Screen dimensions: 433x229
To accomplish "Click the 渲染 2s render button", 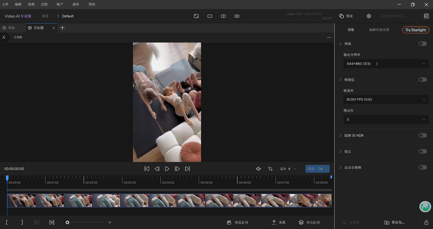I will pyautogui.click(x=317, y=169).
